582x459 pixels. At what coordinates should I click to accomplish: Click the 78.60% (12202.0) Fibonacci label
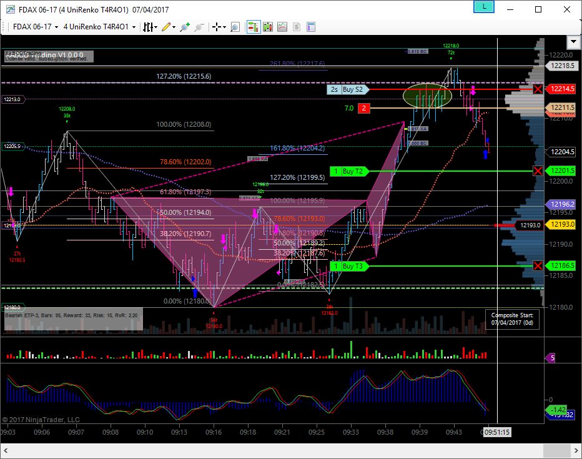[185, 162]
